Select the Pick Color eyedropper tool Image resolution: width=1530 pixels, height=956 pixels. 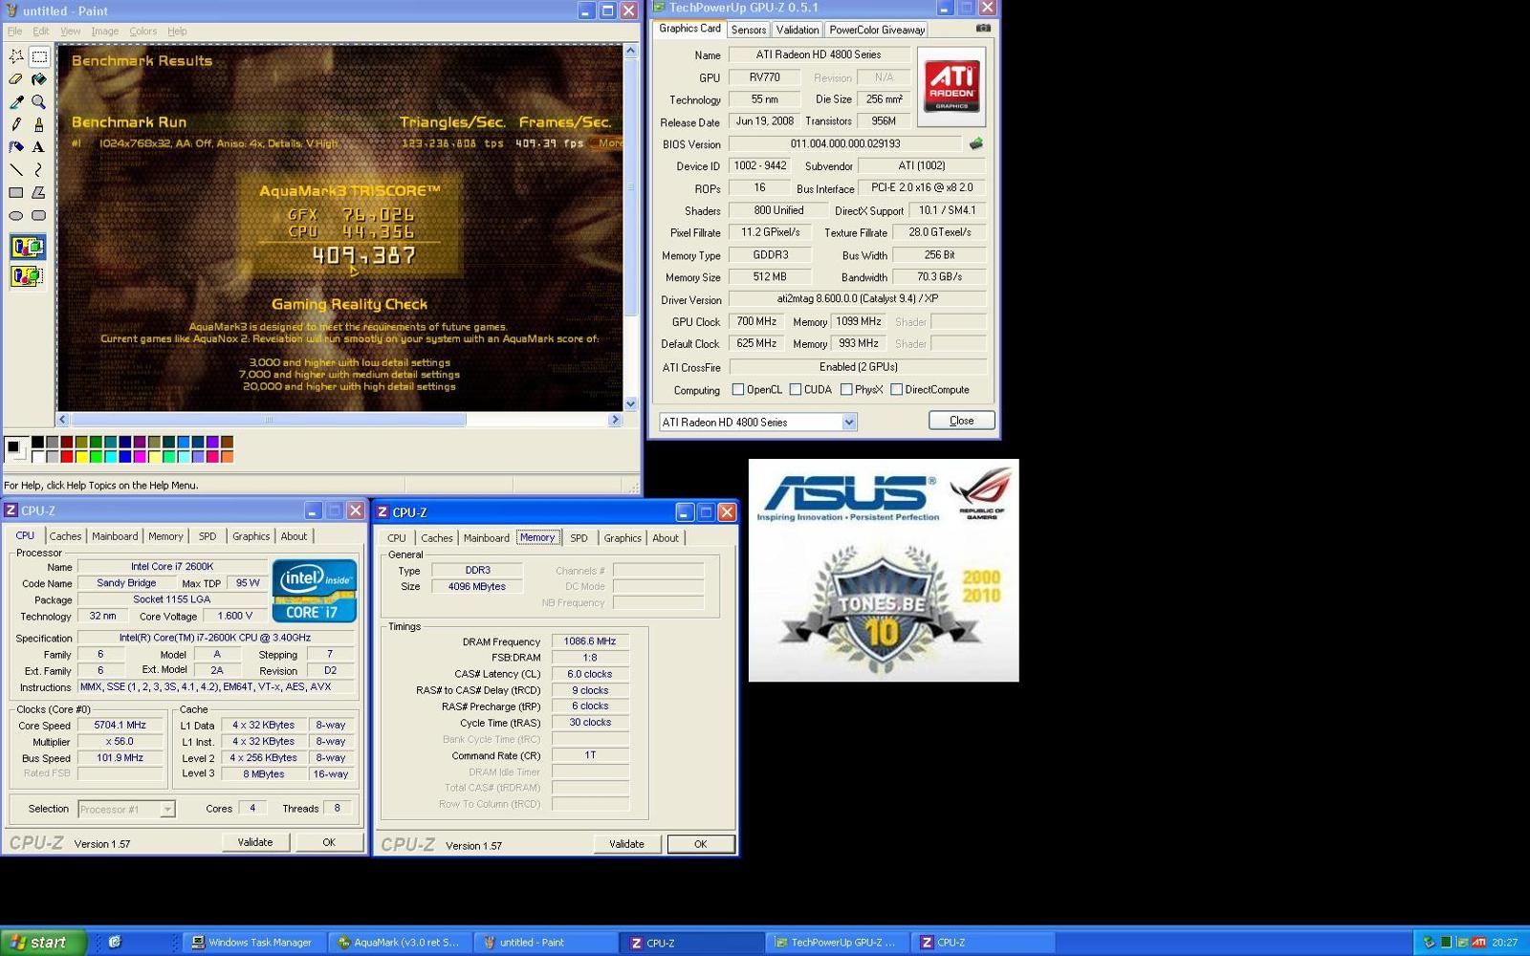(16, 101)
